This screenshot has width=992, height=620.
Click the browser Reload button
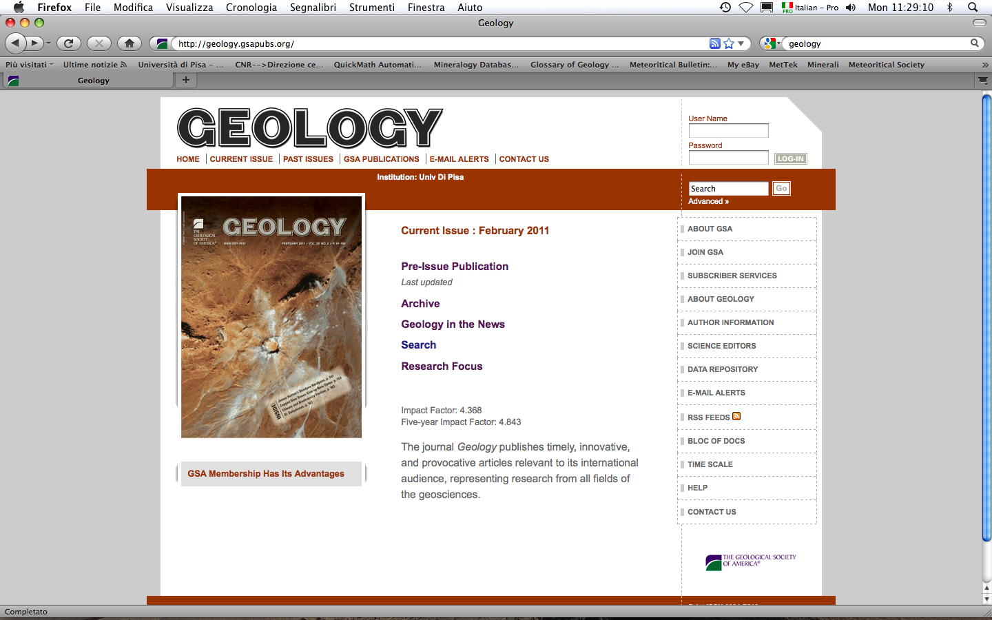tap(68, 43)
